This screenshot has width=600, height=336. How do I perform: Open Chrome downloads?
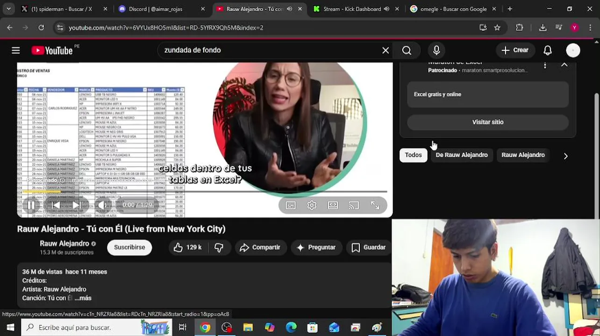[543, 28]
